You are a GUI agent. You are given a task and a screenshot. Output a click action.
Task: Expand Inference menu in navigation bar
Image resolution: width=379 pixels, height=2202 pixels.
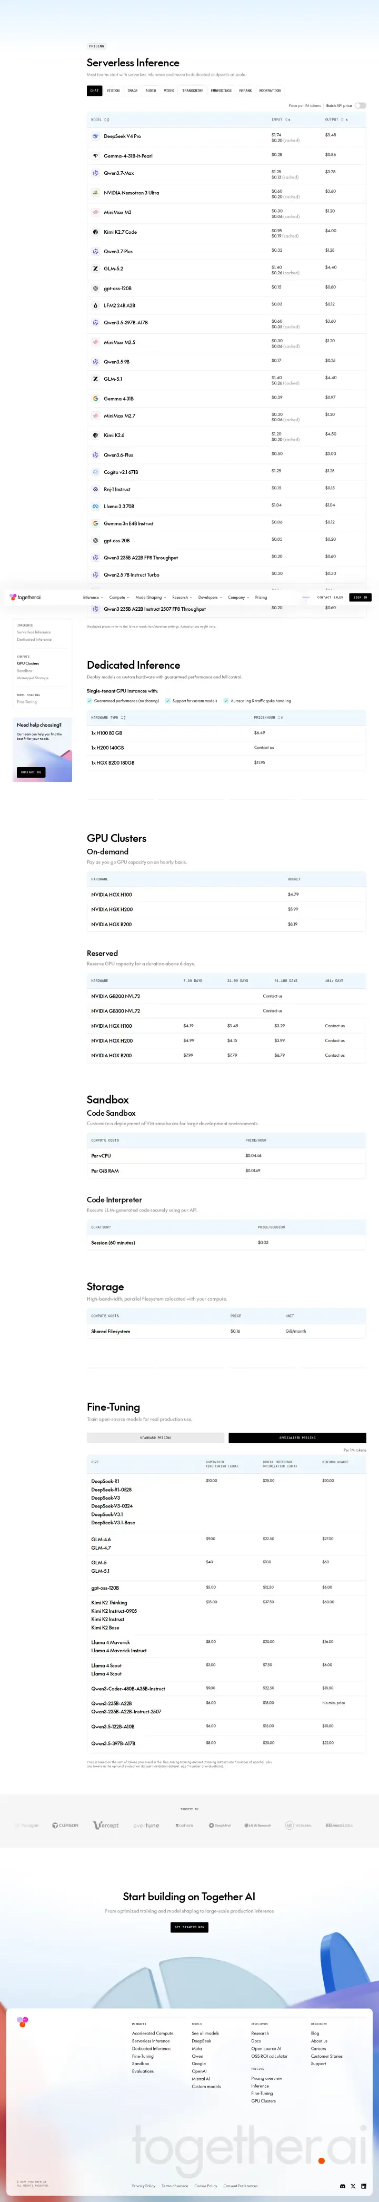[92, 598]
